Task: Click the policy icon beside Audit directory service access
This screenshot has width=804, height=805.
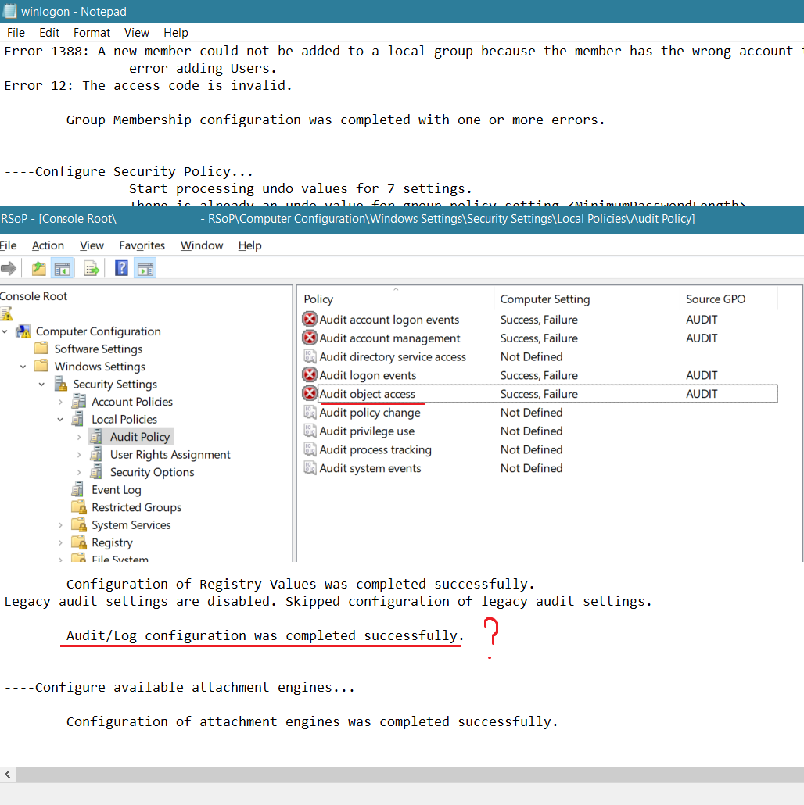Action: pos(310,356)
